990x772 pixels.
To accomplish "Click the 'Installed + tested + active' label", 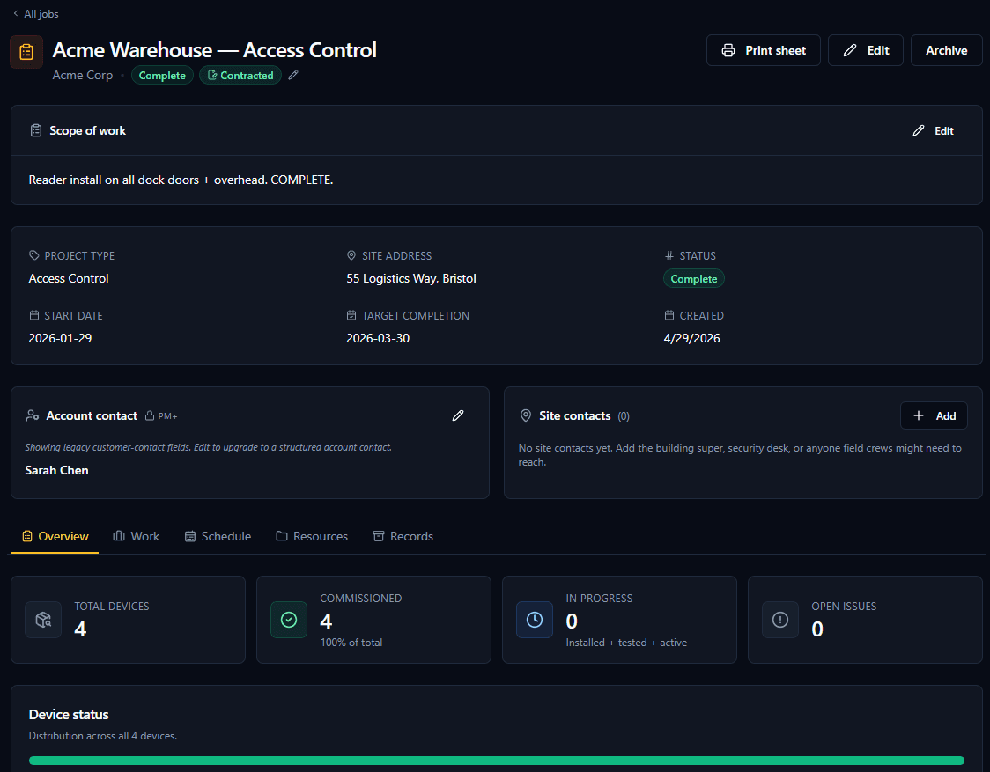I will click(626, 643).
